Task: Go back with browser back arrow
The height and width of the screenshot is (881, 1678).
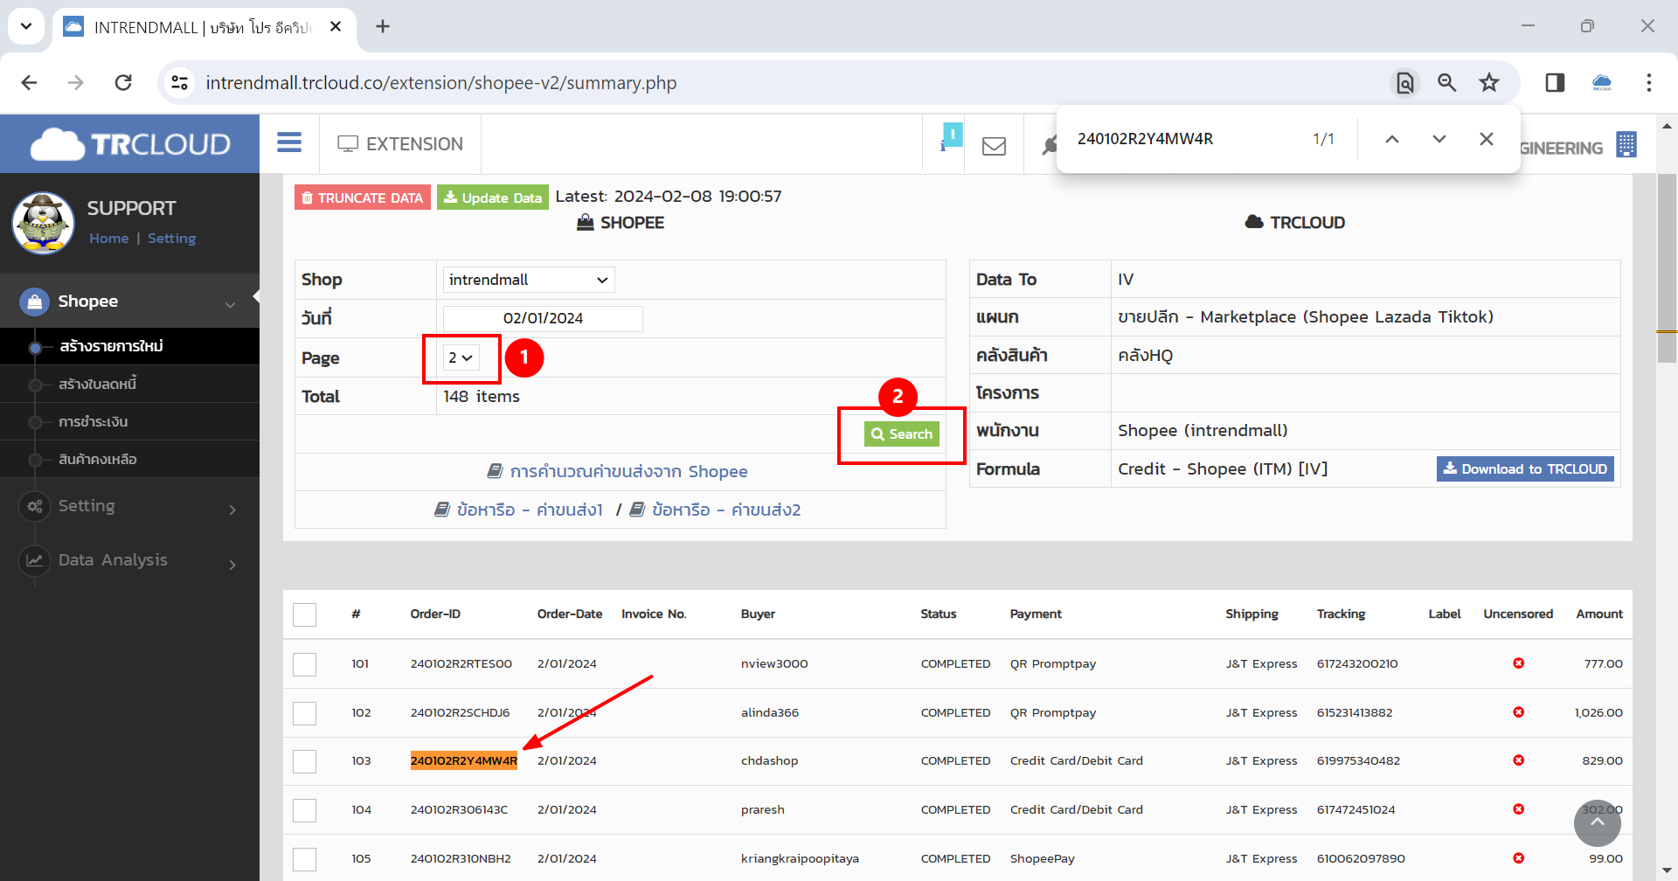Action: click(x=29, y=82)
